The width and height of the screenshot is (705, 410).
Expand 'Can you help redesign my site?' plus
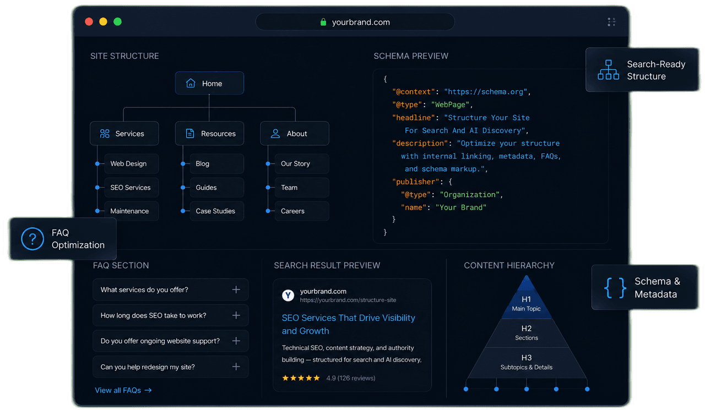(236, 367)
